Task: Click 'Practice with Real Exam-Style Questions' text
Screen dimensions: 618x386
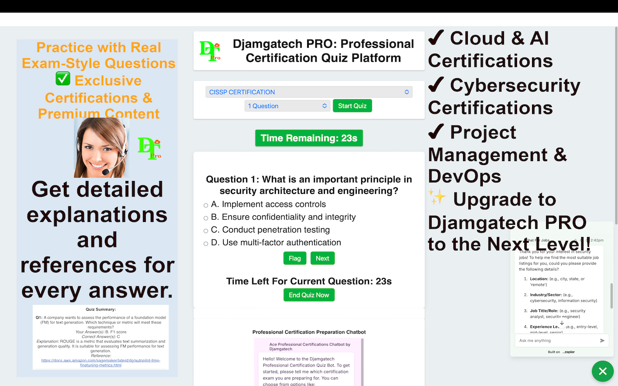Action: 98,55
